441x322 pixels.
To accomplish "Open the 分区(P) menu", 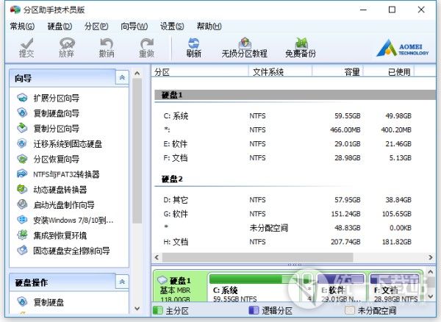I will (96, 26).
